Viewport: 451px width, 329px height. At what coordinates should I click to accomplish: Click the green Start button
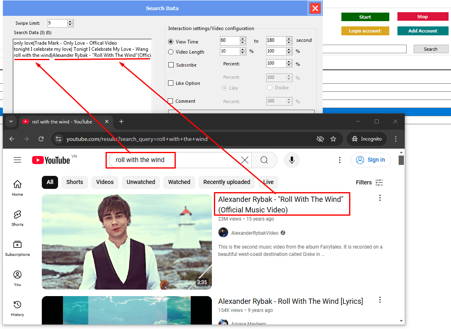point(365,17)
